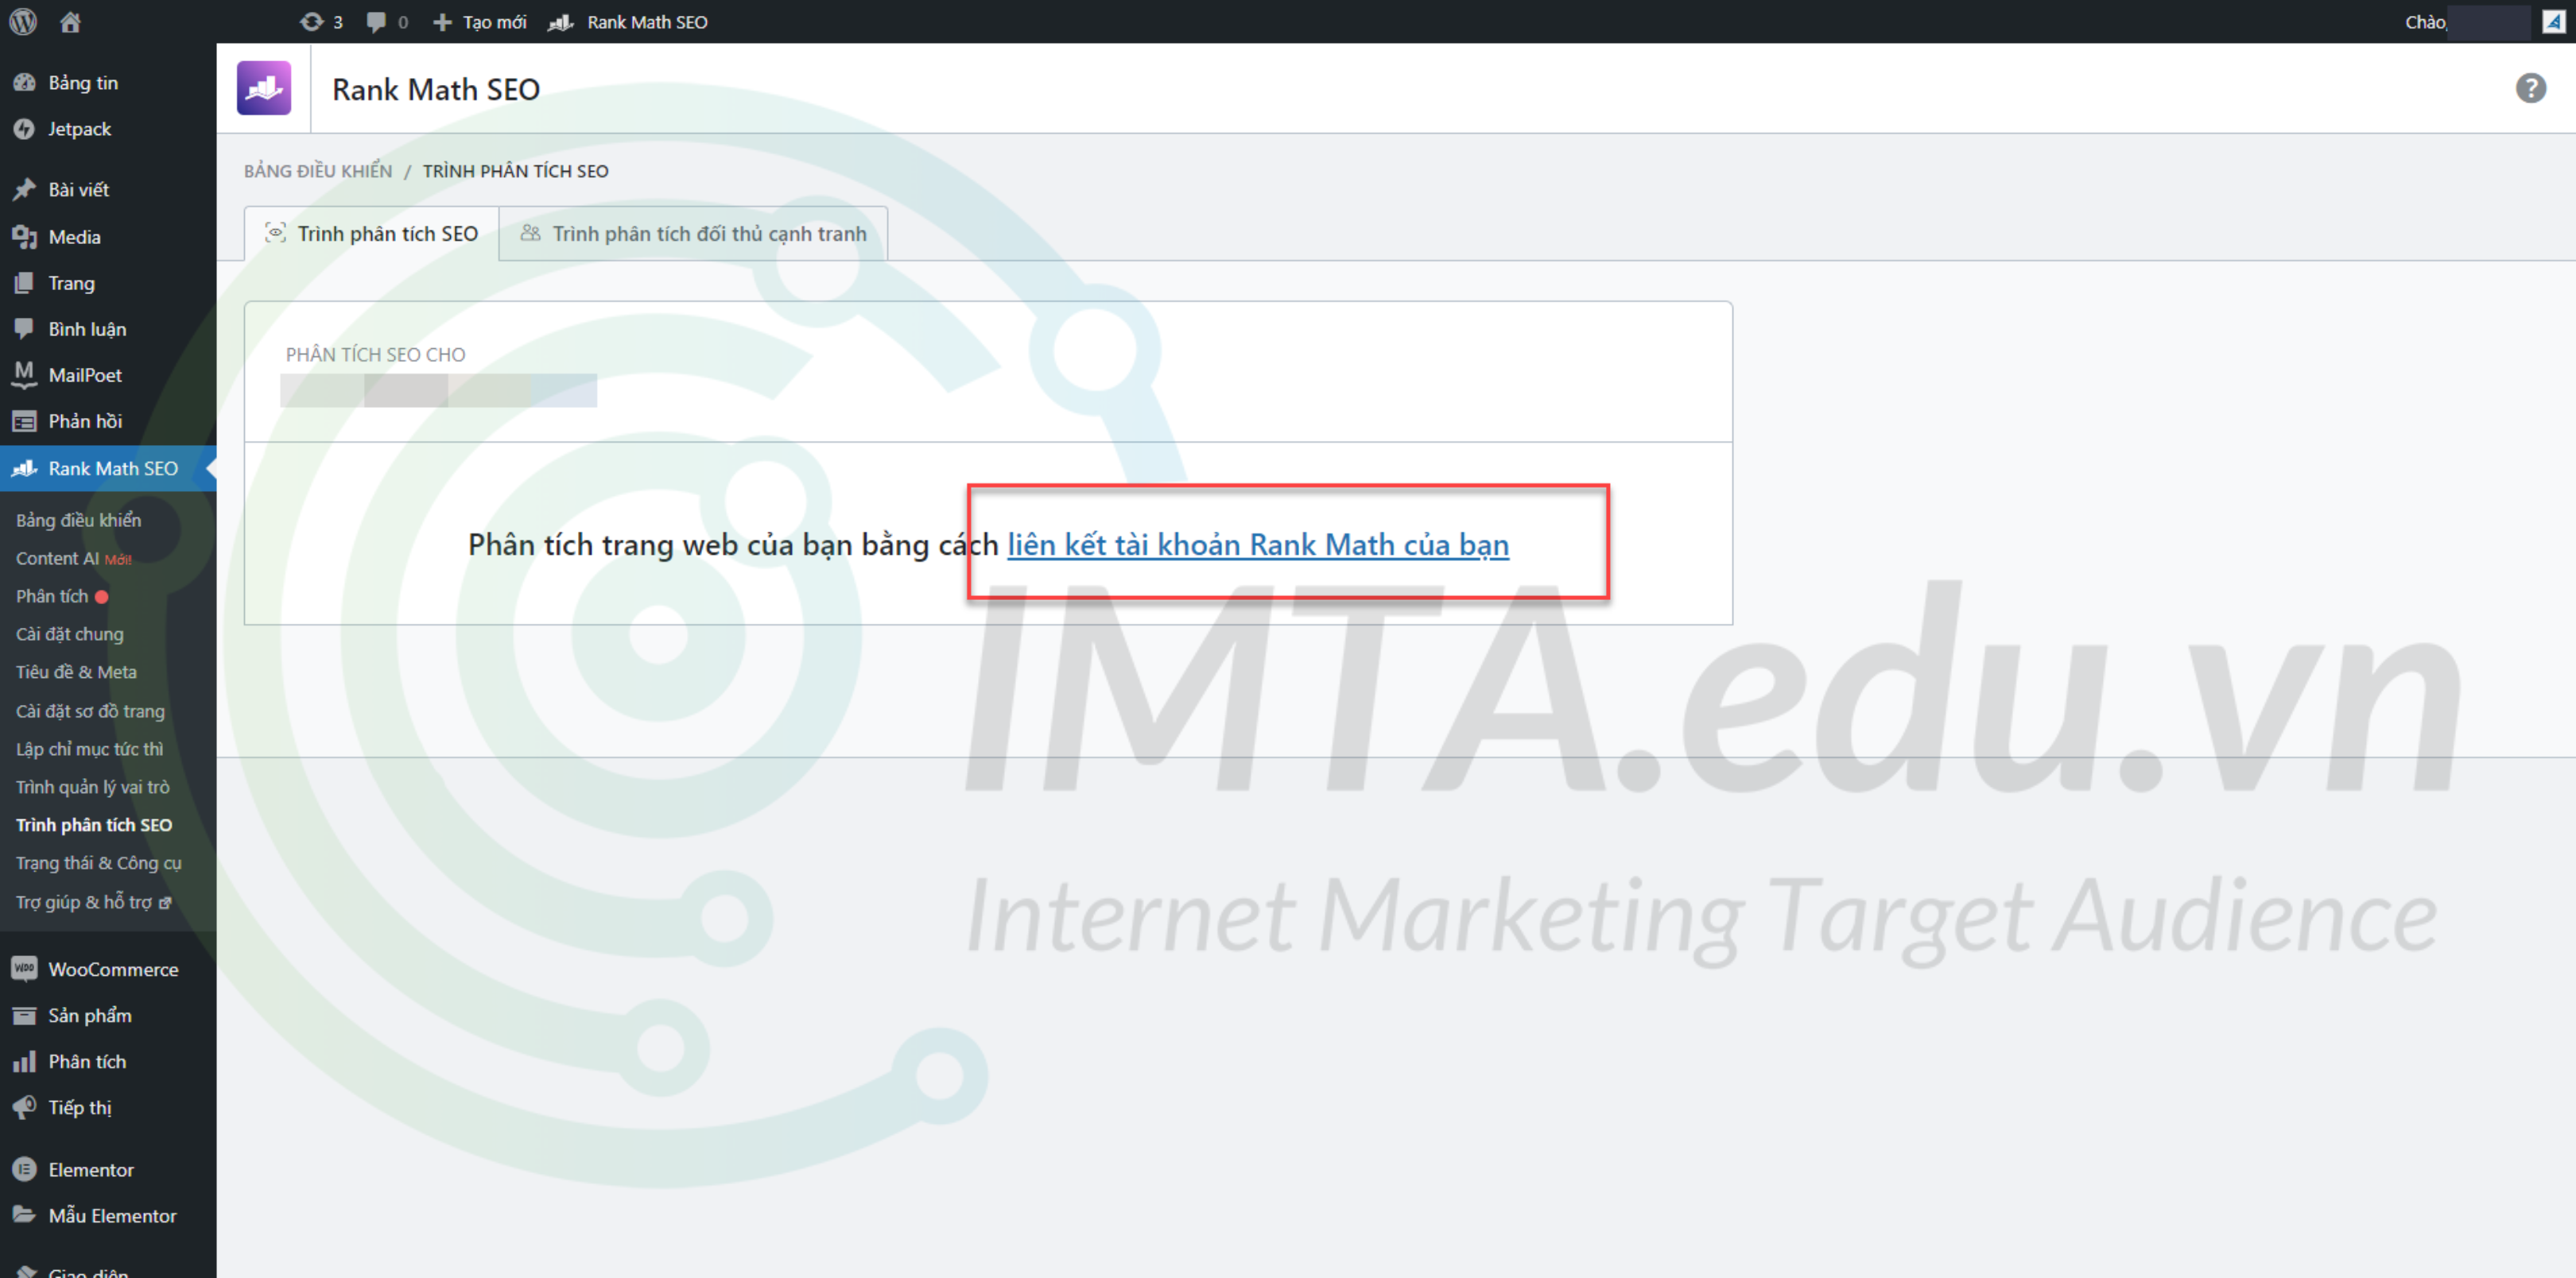Open user profile avatar top right
Screen dimensions: 2576x1278
click(x=2553, y=21)
